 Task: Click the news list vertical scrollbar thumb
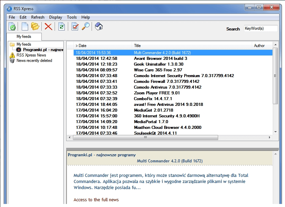tap(275, 76)
